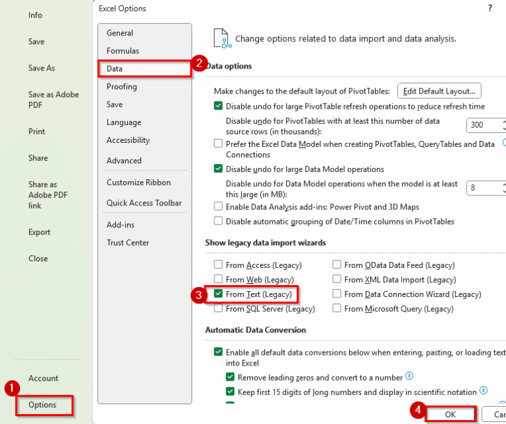The image size is (506, 424).
Task: Click Edit Default Layout button
Action: click(439, 91)
